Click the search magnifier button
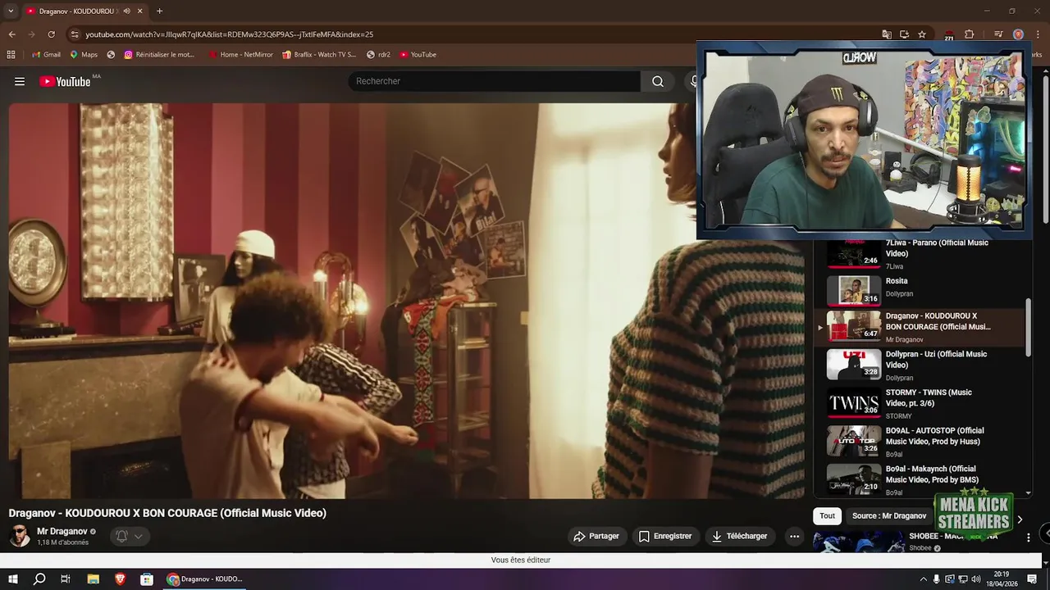The image size is (1050, 590). tap(658, 81)
